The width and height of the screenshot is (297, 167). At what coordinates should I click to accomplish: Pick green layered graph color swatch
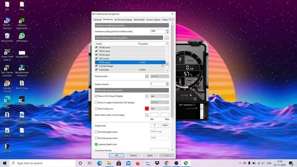coord(96,144)
